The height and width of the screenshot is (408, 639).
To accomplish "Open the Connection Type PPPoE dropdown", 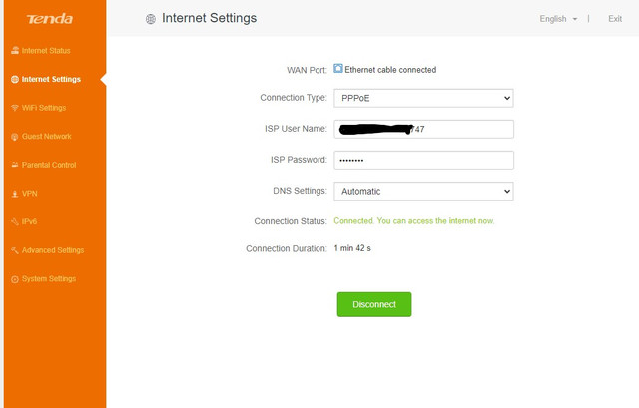I will 423,98.
